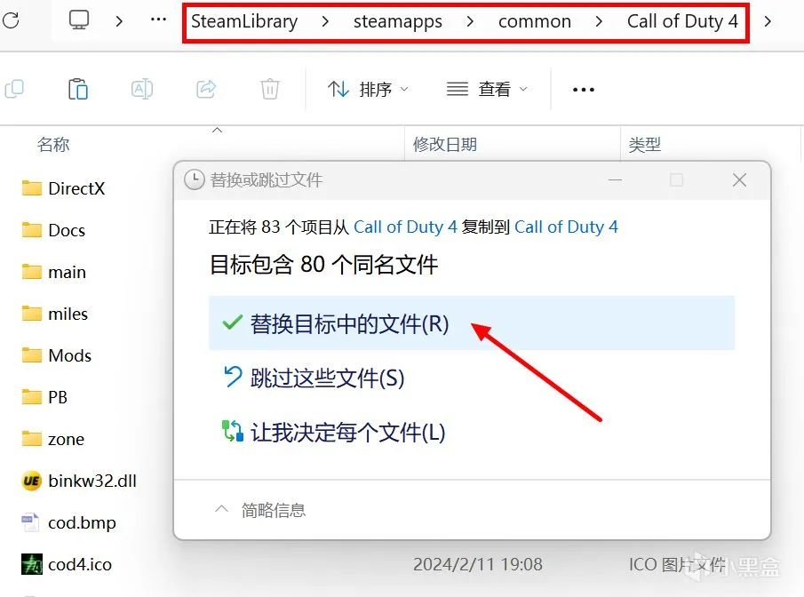Select the Docs folder
Screen dimensions: 804x597
[x=67, y=230]
